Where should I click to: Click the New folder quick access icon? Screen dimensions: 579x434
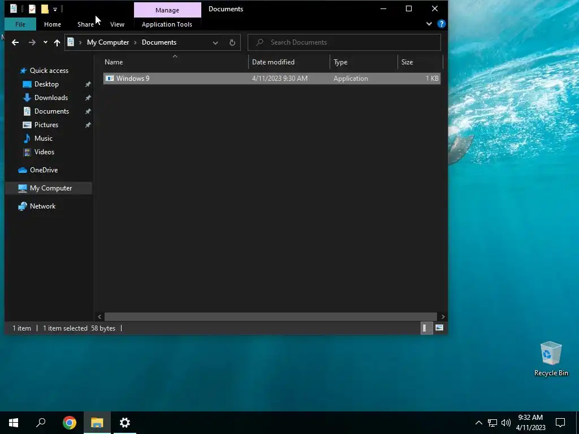pos(45,9)
